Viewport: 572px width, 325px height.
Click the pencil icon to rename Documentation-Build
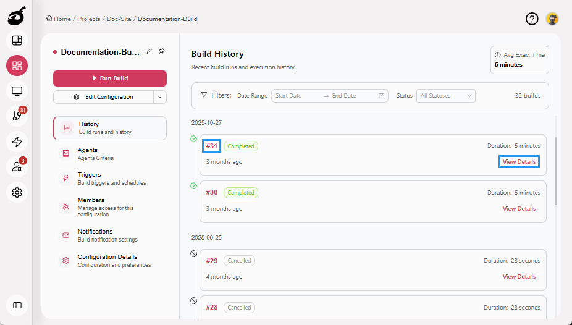point(149,51)
